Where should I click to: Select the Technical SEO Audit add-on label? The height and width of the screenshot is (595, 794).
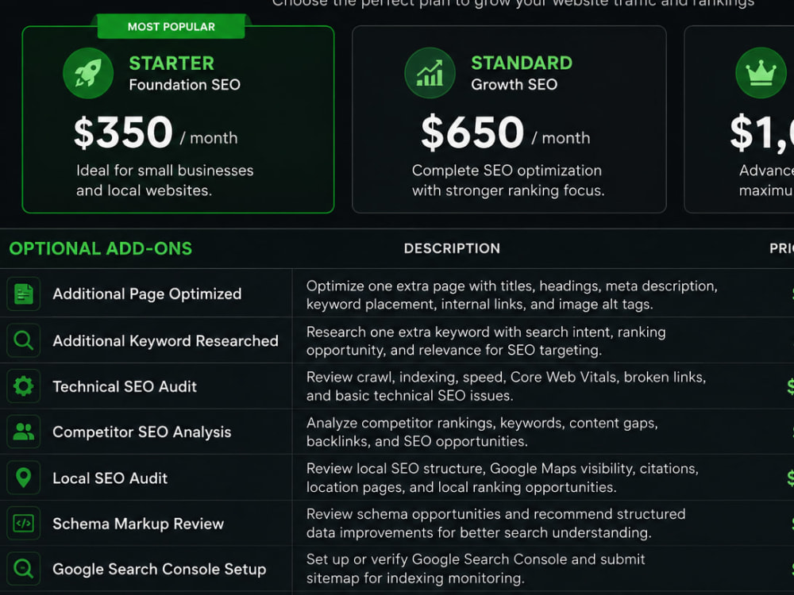[x=125, y=386]
